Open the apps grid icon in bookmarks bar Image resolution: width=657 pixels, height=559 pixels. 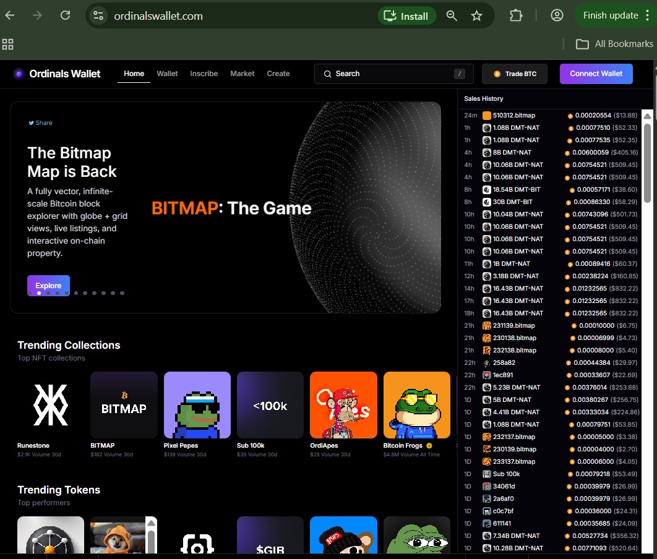[x=8, y=44]
